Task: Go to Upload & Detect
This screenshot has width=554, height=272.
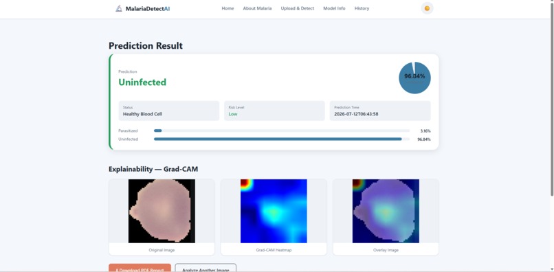Action: click(297, 8)
